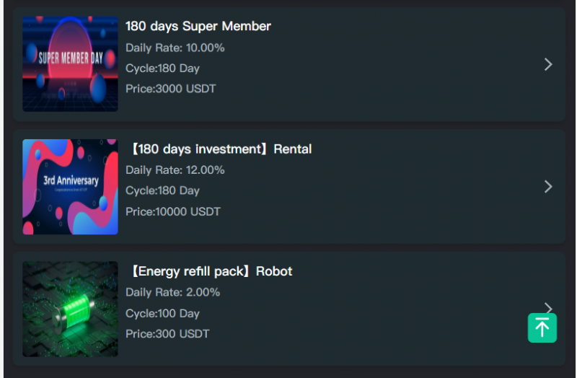The width and height of the screenshot is (577, 378).
Task: Expand the 180 days investment Rental arrow
Action: coord(548,187)
